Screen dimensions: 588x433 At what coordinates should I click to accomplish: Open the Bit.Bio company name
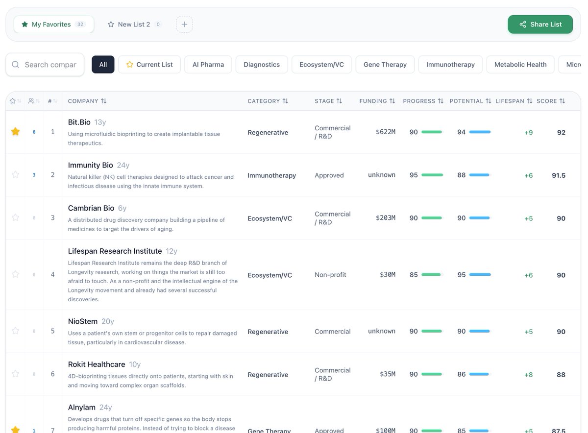[x=79, y=122]
